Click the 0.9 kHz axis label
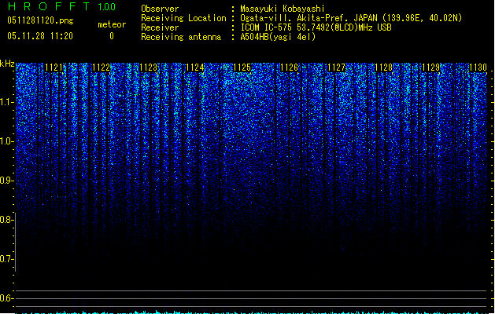The width and height of the screenshot is (495, 314). (6, 181)
